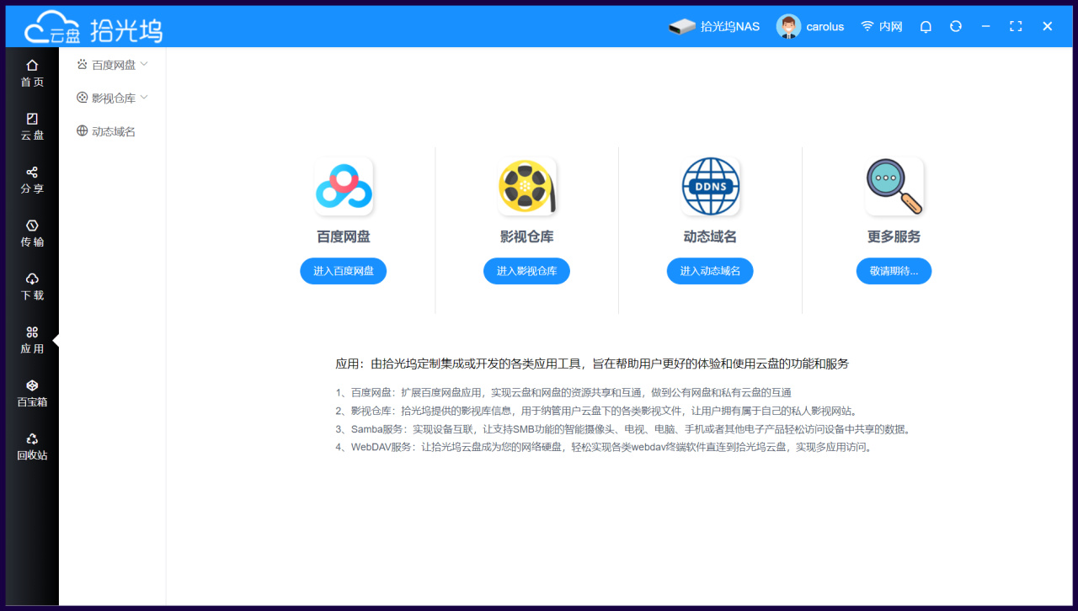Viewport: 1078px width, 611px height.
Task: Click the globe icon beside 动态域名 in the submenu
Action: click(x=82, y=131)
